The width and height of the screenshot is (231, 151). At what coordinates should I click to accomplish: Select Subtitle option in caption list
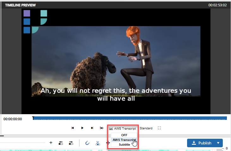[x=124, y=144]
